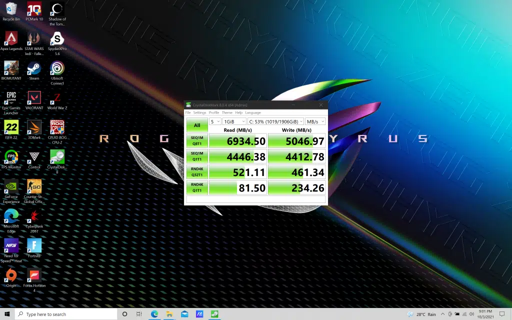The width and height of the screenshot is (512, 320).
Task: Select the Apex Legends desktop shortcut
Action: pos(11,41)
